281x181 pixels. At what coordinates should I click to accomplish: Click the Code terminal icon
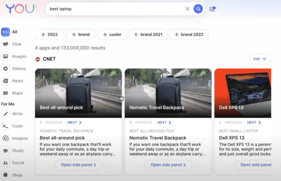coord(6,126)
